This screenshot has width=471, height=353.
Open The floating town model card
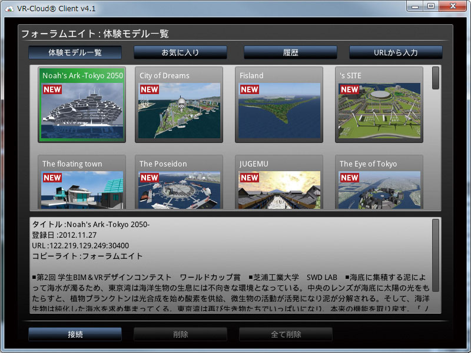point(82,182)
